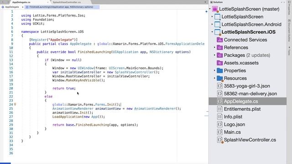Click the Assets.xcassets folder icon
This screenshot has width=292, height=164.
220,63
